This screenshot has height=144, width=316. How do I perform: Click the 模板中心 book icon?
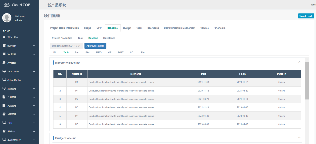(4, 131)
